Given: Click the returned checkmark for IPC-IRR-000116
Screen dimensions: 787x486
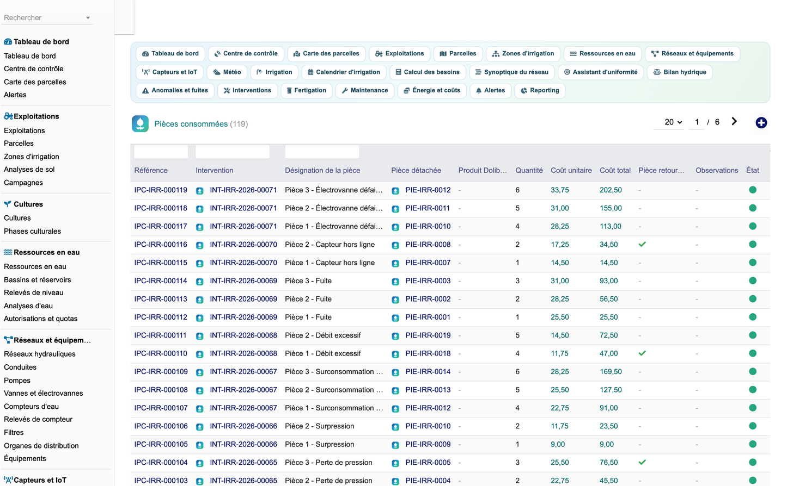Looking at the screenshot, I should tap(642, 245).
